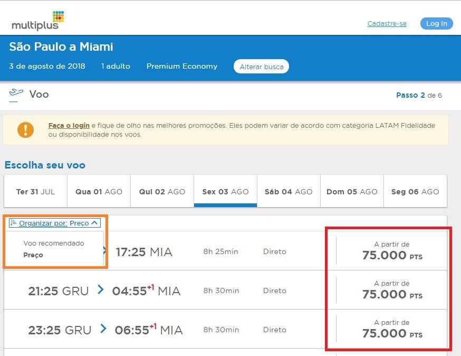This screenshot has width=461, height=356.
Task: Click the sort icon beside Organizar por
Action: point(13,223)
